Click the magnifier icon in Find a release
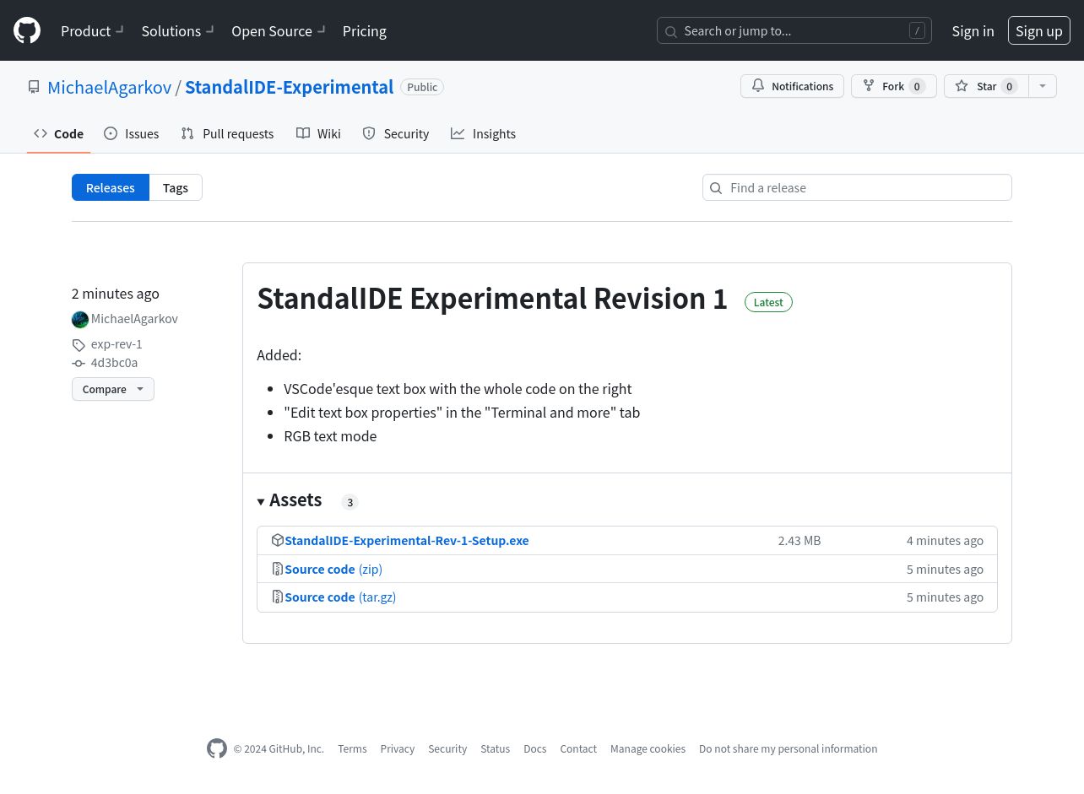 point(716,187)
